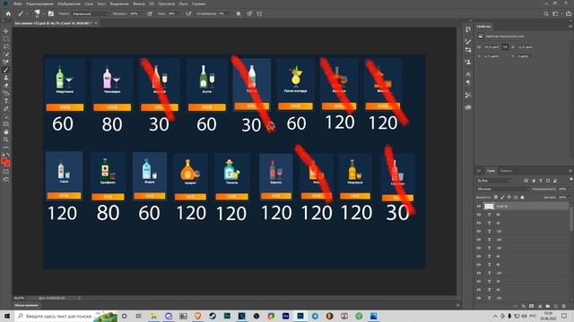Select the Pen tool
This screenshot has height=322, width=574.
click(6, 108)
